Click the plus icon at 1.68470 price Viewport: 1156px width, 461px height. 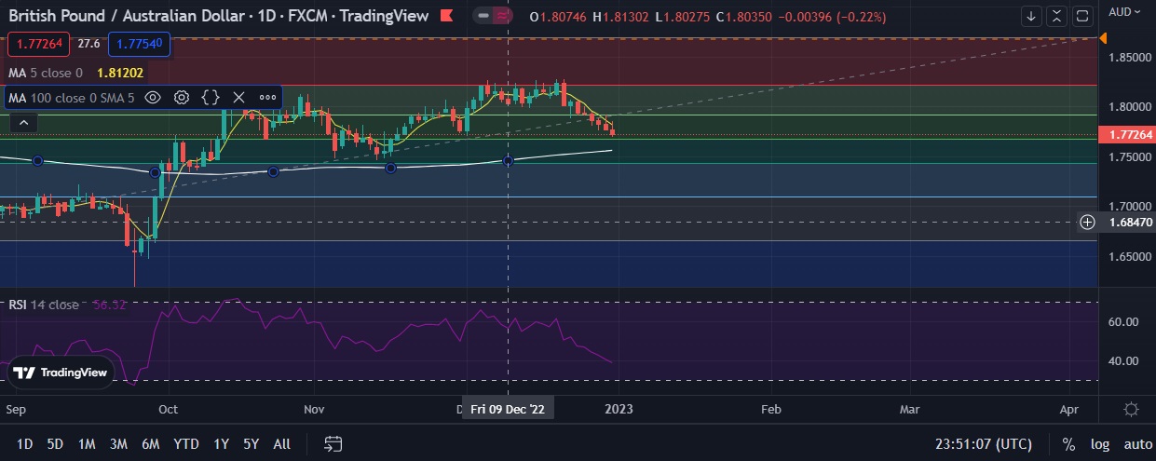coord(1087,222)
